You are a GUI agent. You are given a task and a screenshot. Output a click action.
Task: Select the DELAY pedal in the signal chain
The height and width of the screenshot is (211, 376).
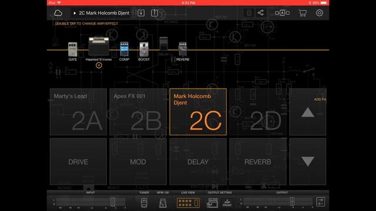tap(163, 44)
